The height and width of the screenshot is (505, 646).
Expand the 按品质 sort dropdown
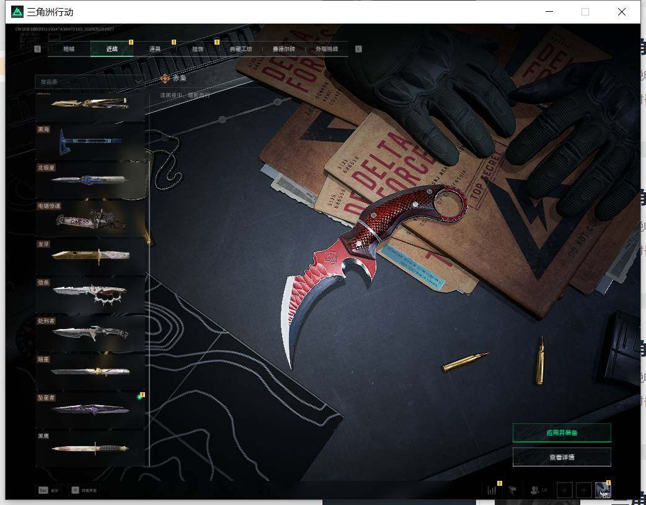click(x=90, y=82)
